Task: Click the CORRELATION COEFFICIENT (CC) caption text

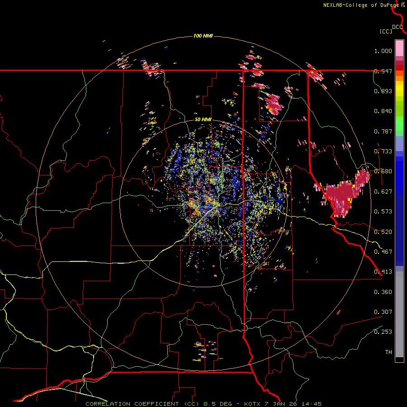Action: [142, 404]
